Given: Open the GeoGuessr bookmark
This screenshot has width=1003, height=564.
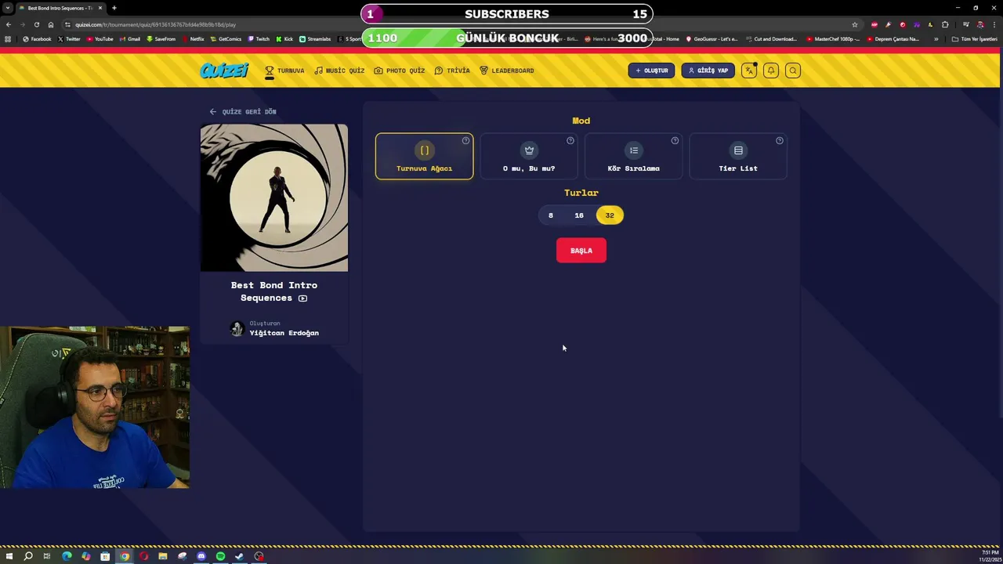Looking at the screenshot, I should click(712, 39).
